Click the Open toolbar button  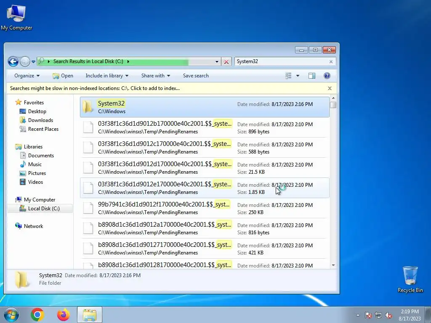pyautogui.click(x=63, y=76)
